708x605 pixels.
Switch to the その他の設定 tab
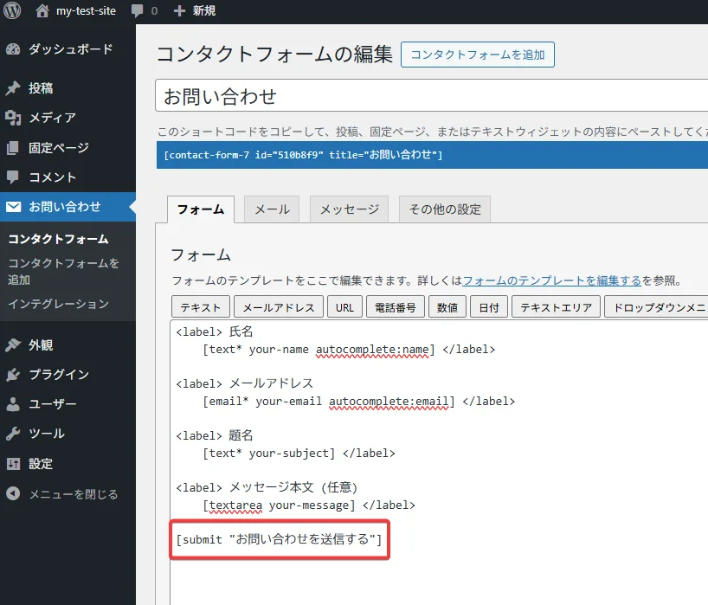(445, 209)
